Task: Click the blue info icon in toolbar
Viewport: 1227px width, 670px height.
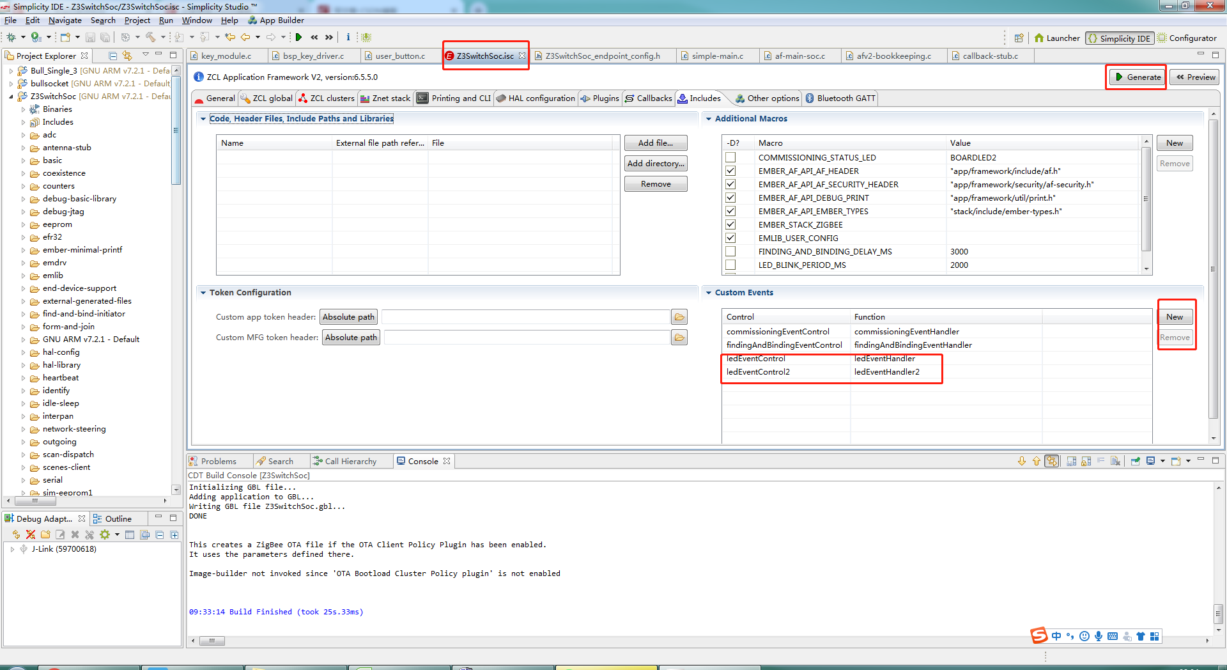Action: pyautogui.click(x=348, y=37)
